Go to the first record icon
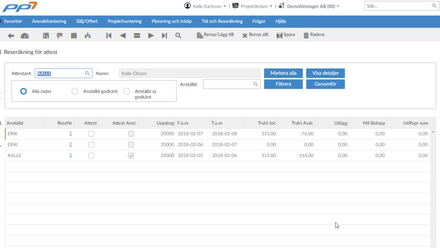The width and height of the screenshot is (440, 248). [109, 36]
